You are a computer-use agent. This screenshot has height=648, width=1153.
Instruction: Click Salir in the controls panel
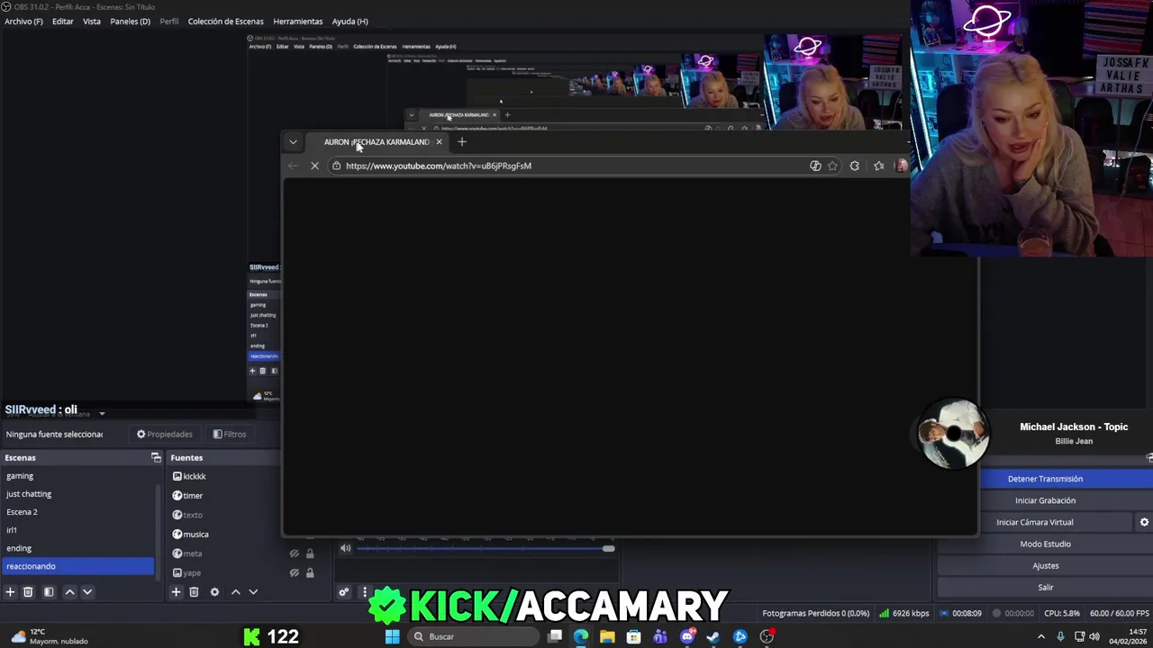1045,587
